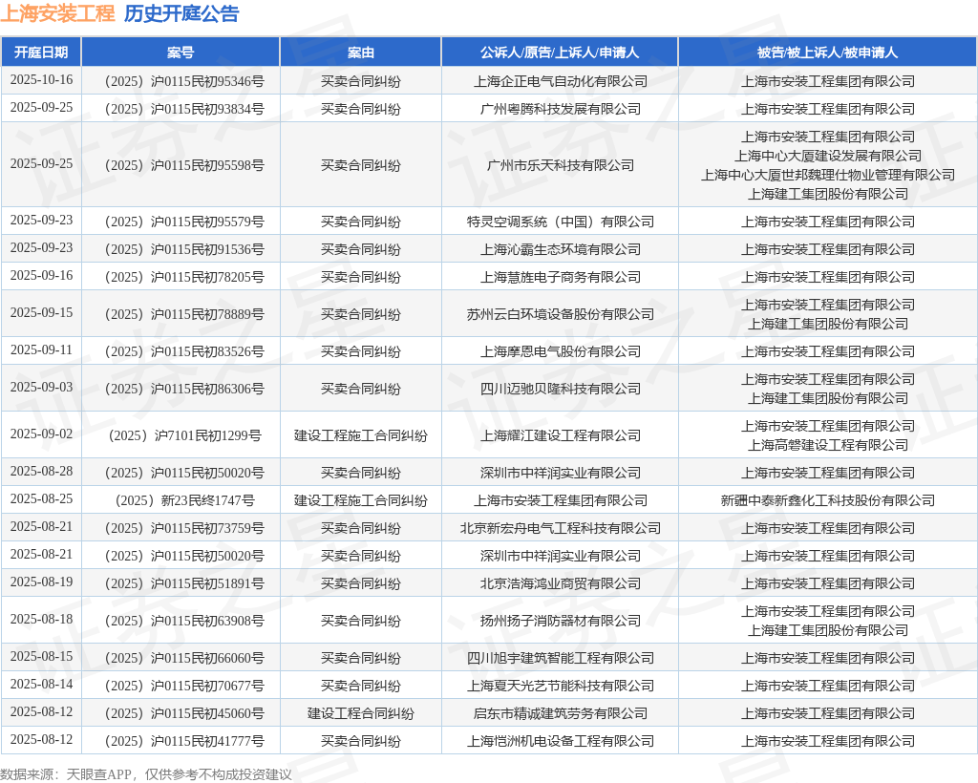Image resolution: width=978 pixels, height=783 pixels.
Task: Select case number 沪0115民初73759号
Action: pos(184,528)
